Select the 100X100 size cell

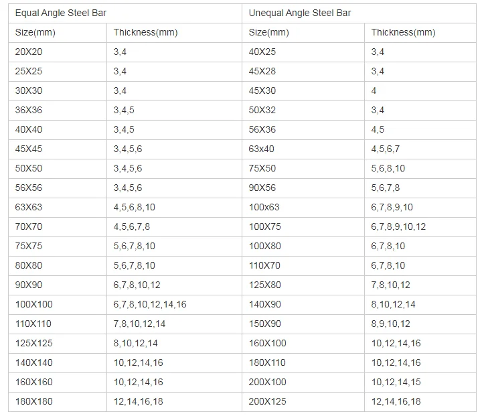pos(33,304)
